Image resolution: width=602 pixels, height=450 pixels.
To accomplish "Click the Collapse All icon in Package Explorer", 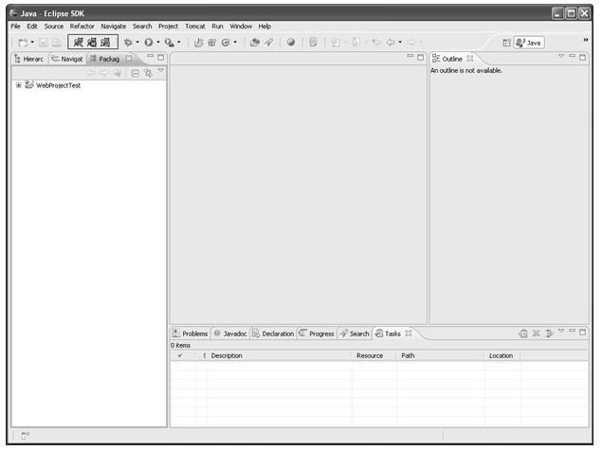I will (136, 73).
